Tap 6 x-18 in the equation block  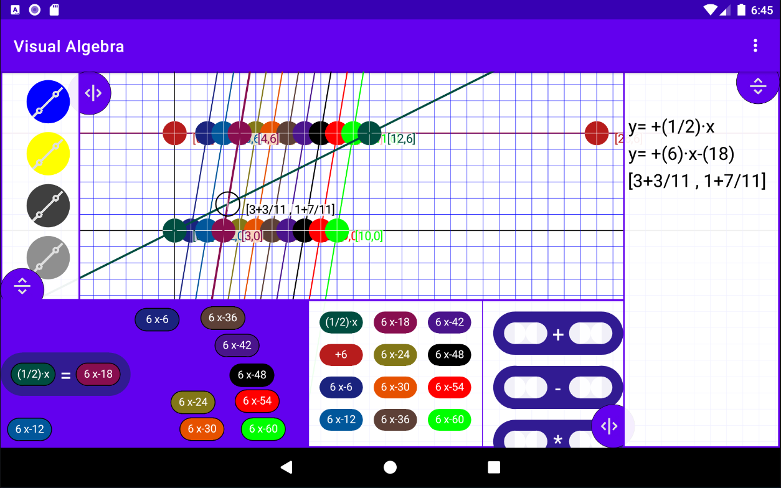pyautogui.click(x=98, y=375)
